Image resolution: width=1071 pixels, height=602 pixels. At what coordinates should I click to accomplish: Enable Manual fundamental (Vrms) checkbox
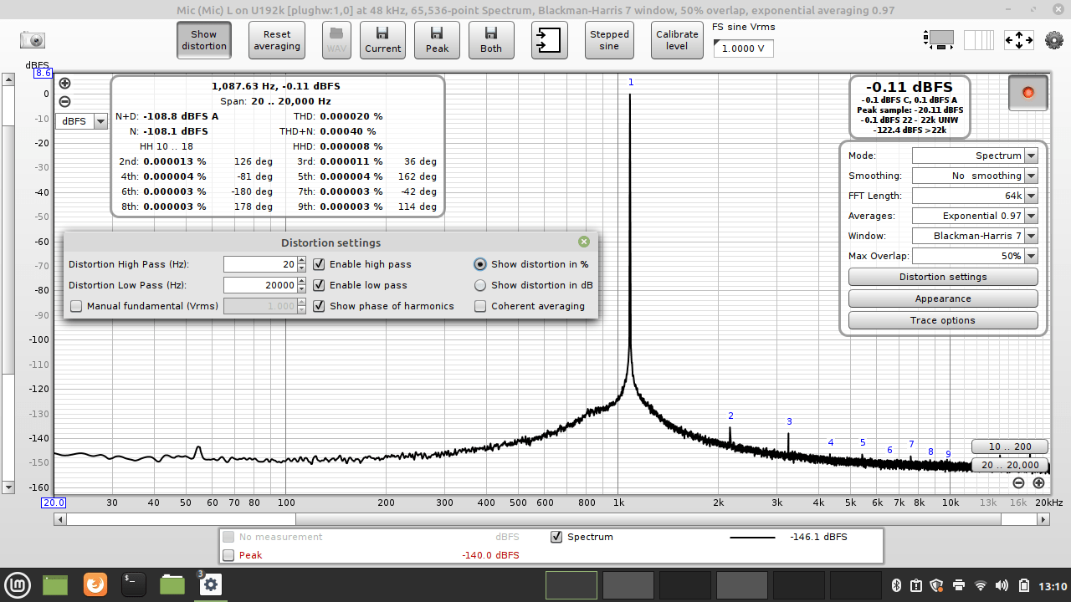76,306
